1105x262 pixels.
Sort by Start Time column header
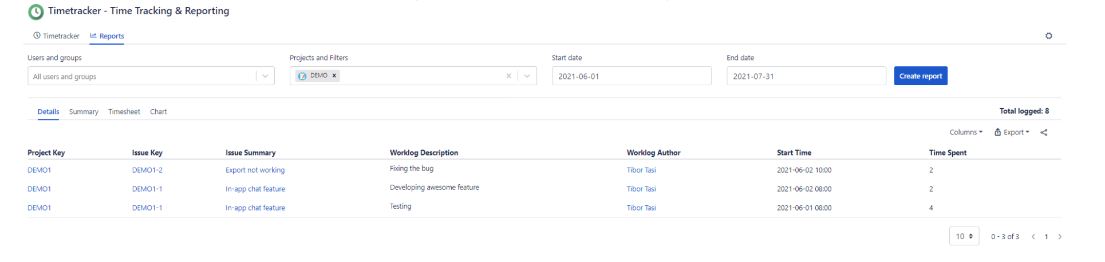coord(794,153)
